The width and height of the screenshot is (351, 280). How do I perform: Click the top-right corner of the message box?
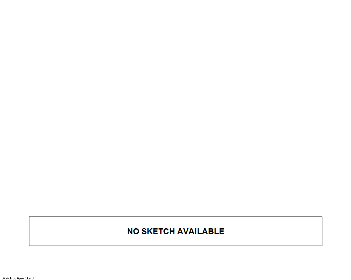(x=322, y=217)
